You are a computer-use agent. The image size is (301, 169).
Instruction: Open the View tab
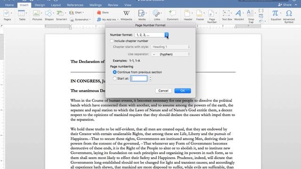click(x=128, y=5)
